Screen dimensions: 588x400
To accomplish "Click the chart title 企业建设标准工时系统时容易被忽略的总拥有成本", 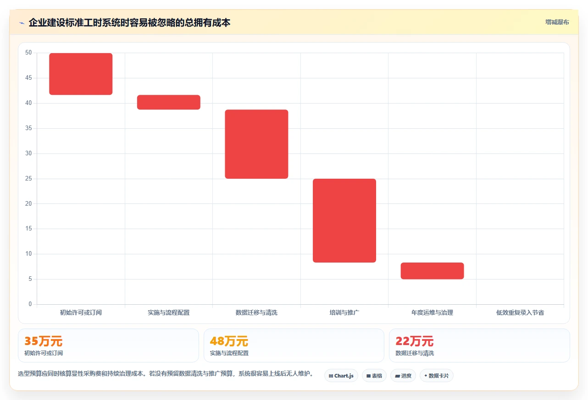I will pyautogui.click(x=129, y=22).
